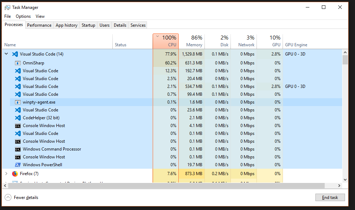
Task: Click the horizontal scrollbar left arrow
Action: [5, 185]
